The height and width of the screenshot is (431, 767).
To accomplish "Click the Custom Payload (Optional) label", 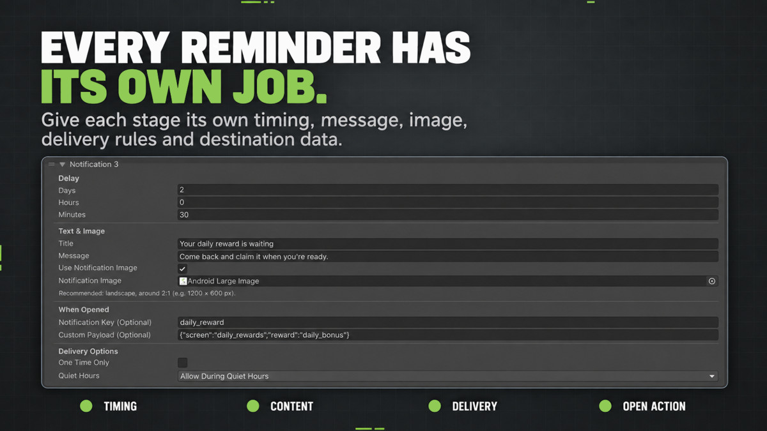I will click(x=105, y=335).
